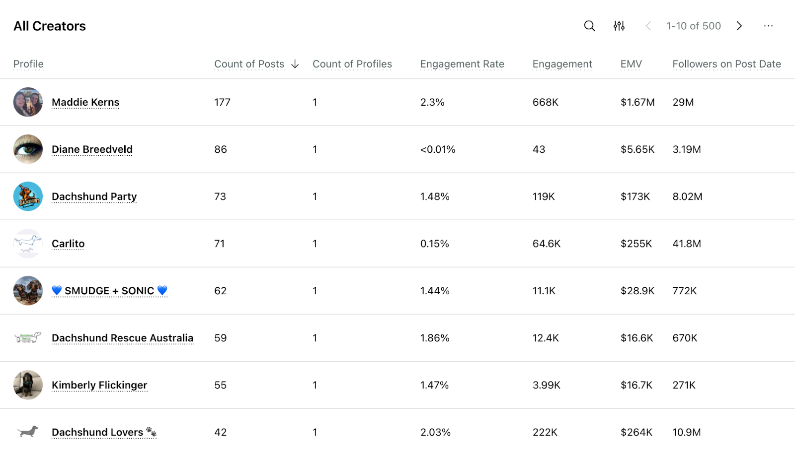Image resolution: width=795 pixels, height=451 pixels.
Task: Sort the table by EMV column
Action: (631, 64)
